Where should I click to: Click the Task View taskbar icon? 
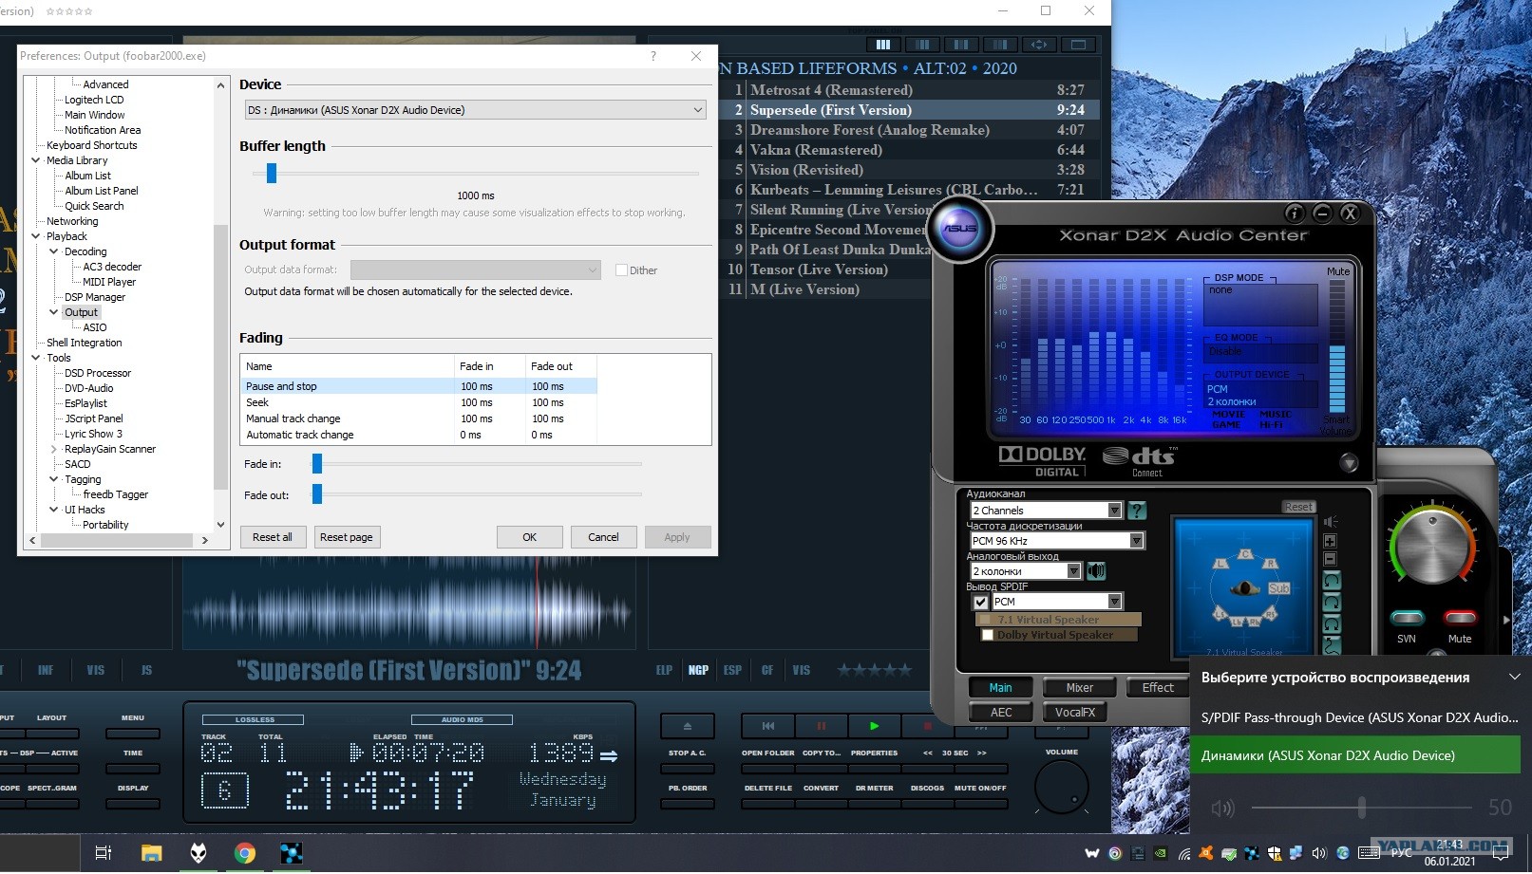pyautogui.click(x=104, y=853)
